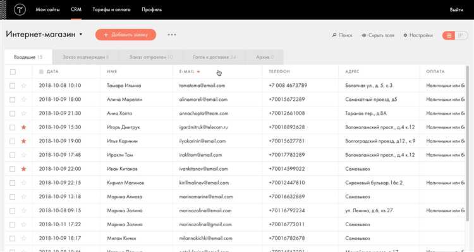Open the Настройки settings panel
This screenshot has width=474, height=252.
418,35
